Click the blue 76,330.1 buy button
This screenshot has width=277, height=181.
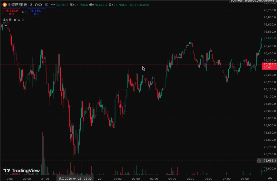point(36,12)
